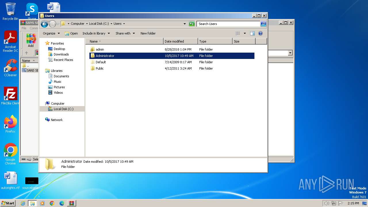This screenshot has width=368, height=207.
Task: Launch CCleaner from desktop
Action: tap(10, 68)
